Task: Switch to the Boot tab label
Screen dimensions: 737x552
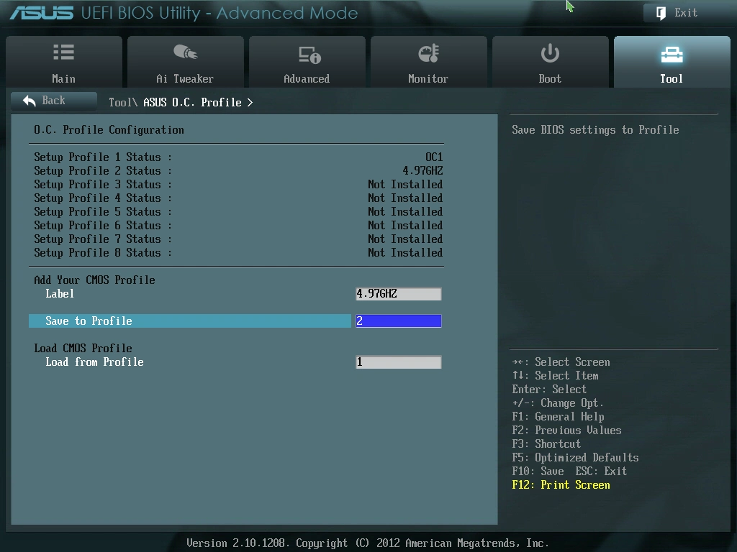Action: pyautogui.click(x=550, y=79)
